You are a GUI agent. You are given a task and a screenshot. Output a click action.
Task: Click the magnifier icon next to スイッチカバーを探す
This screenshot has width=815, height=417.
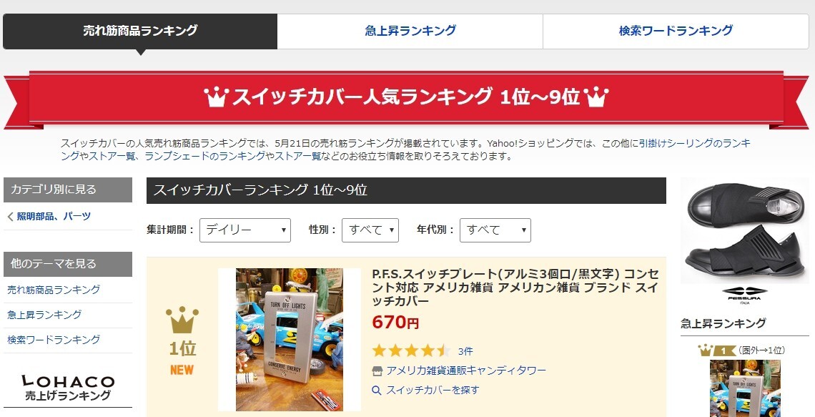(377, 390)
